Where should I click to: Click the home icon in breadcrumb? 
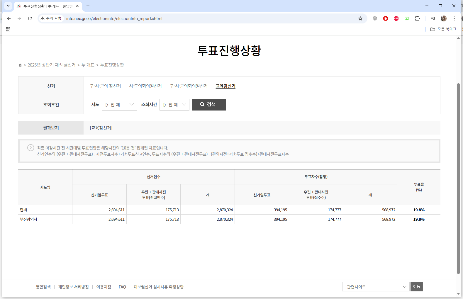click(20, 65)
